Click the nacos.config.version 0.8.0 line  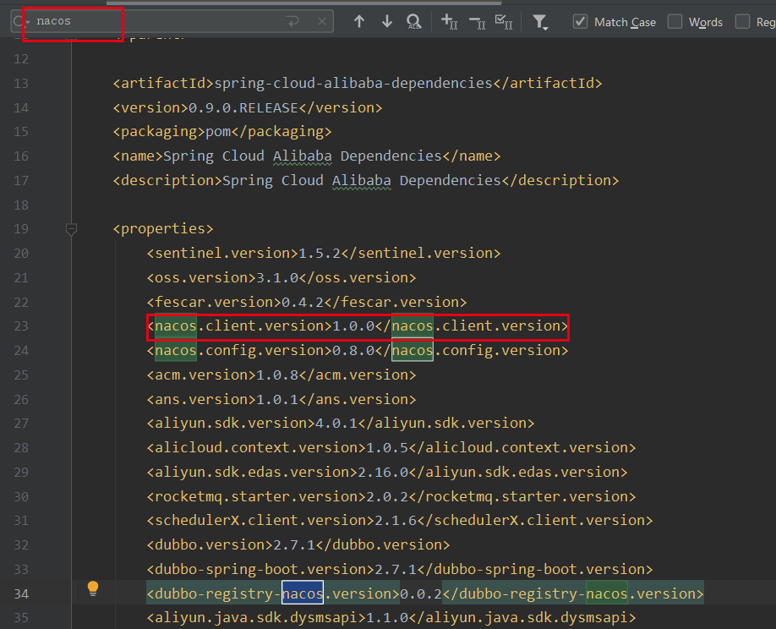tap(358, 350)
